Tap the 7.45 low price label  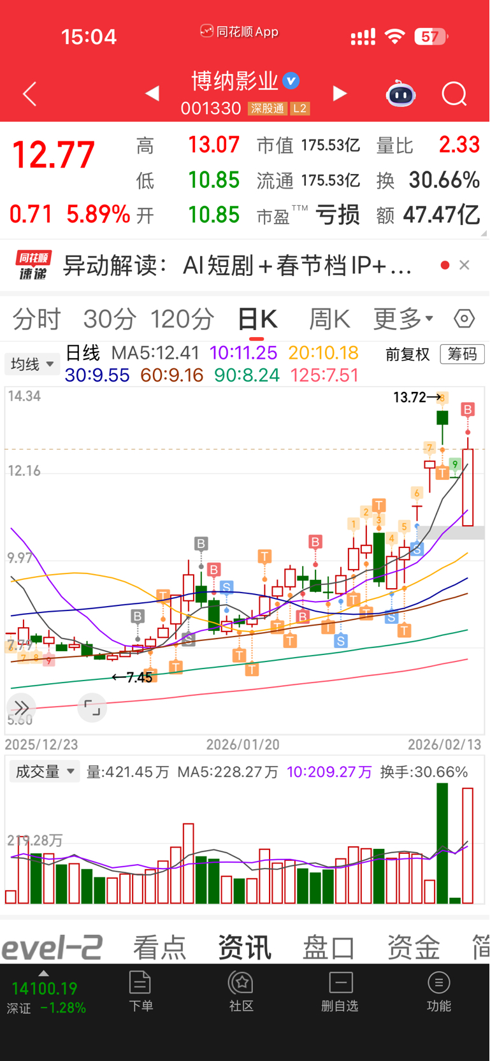point(139,677)
